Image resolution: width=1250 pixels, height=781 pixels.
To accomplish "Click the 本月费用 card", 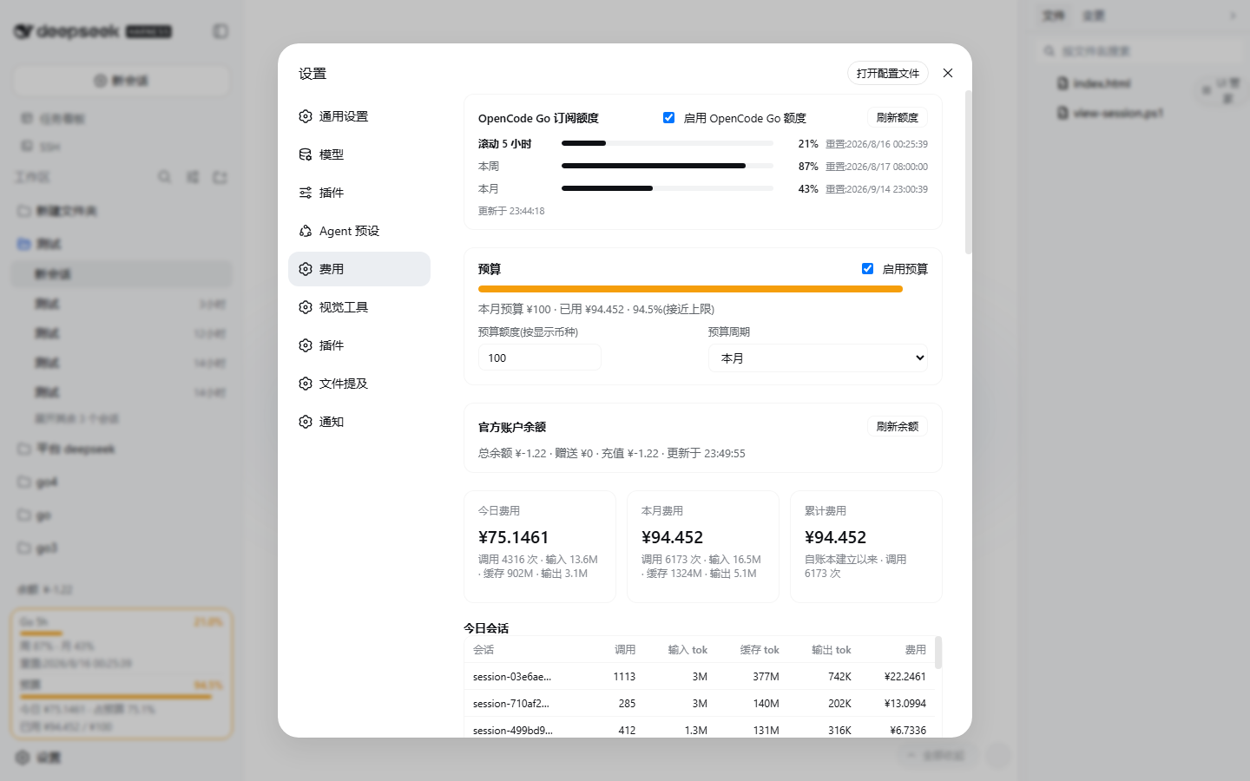I will click(703, 547).
